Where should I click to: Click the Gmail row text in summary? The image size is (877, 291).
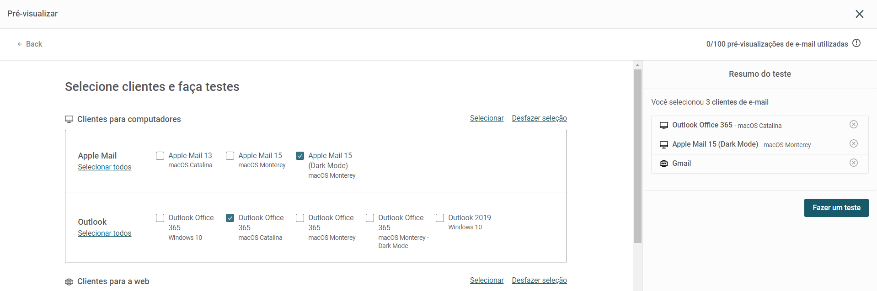coord(681,164)
